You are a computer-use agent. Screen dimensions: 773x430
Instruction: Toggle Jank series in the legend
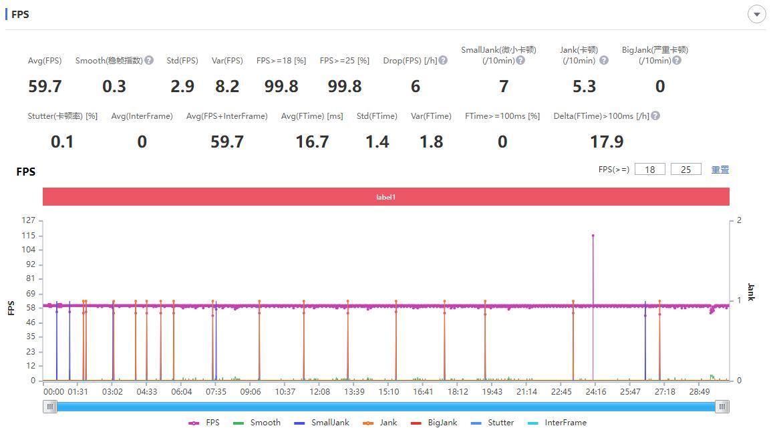pos(380,423)
